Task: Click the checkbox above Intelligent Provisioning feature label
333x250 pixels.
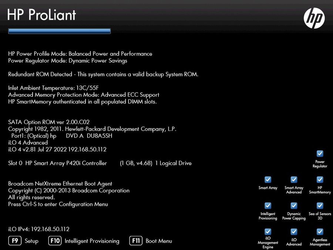Action: pyautogui.click(x=268, y=206)
